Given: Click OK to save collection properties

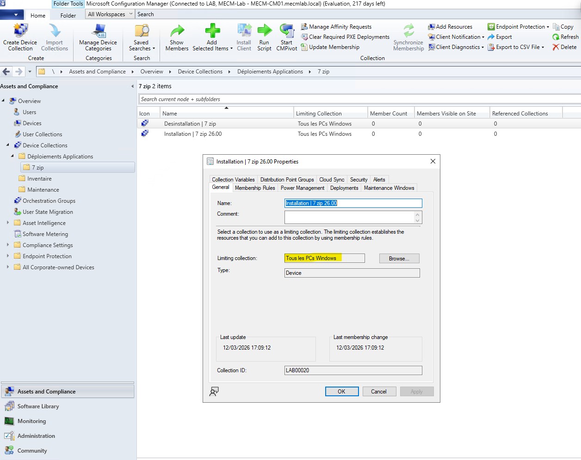Looking at the screenshot, I should tap(341, 391).
